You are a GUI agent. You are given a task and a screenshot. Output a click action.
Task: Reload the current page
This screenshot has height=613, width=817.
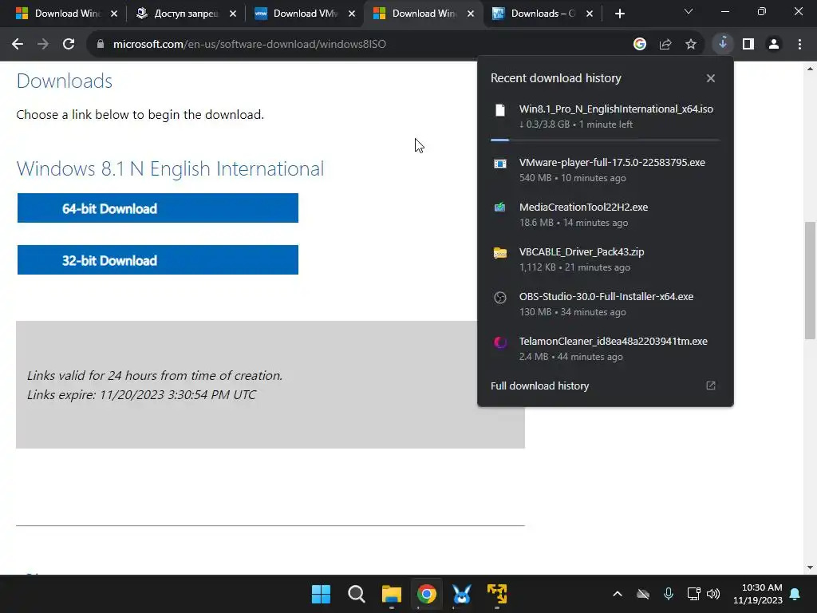coord(69,45)
